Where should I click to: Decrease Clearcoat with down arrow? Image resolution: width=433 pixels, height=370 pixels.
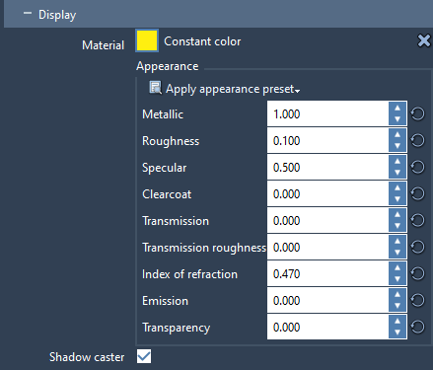click(397, 199)
